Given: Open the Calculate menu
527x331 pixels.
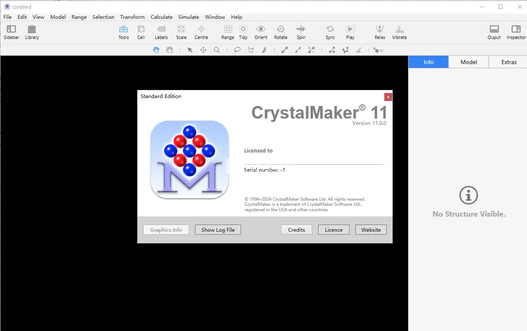Looking at the screenshot, I should point(162,17).
